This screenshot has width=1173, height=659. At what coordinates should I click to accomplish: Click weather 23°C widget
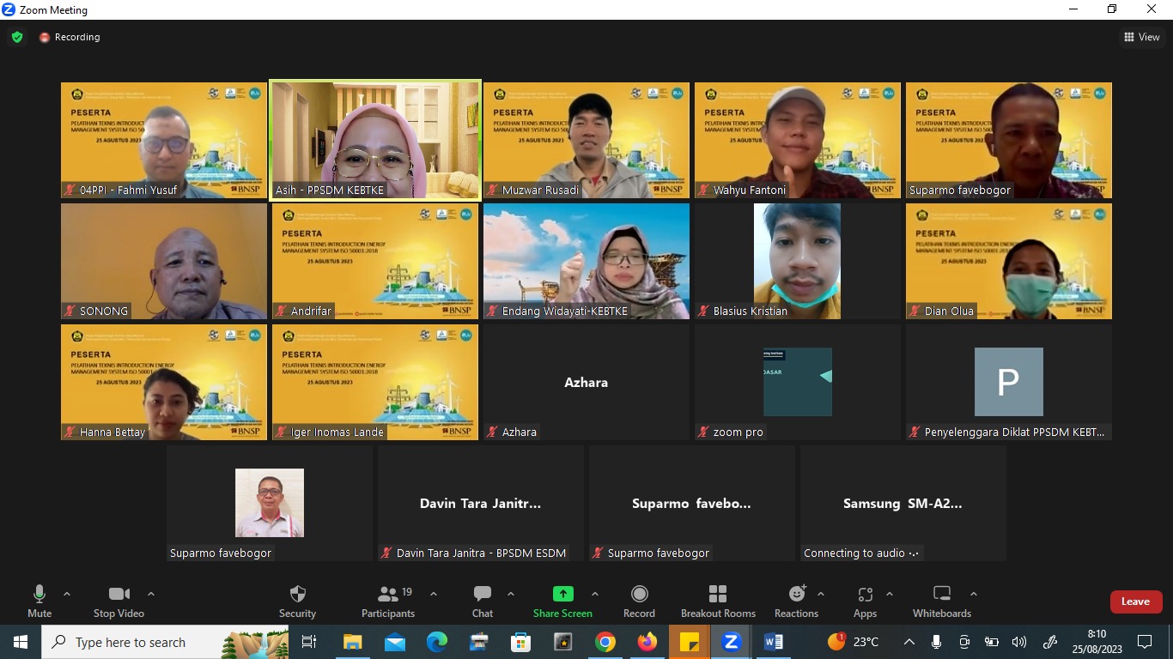(853, 642)
